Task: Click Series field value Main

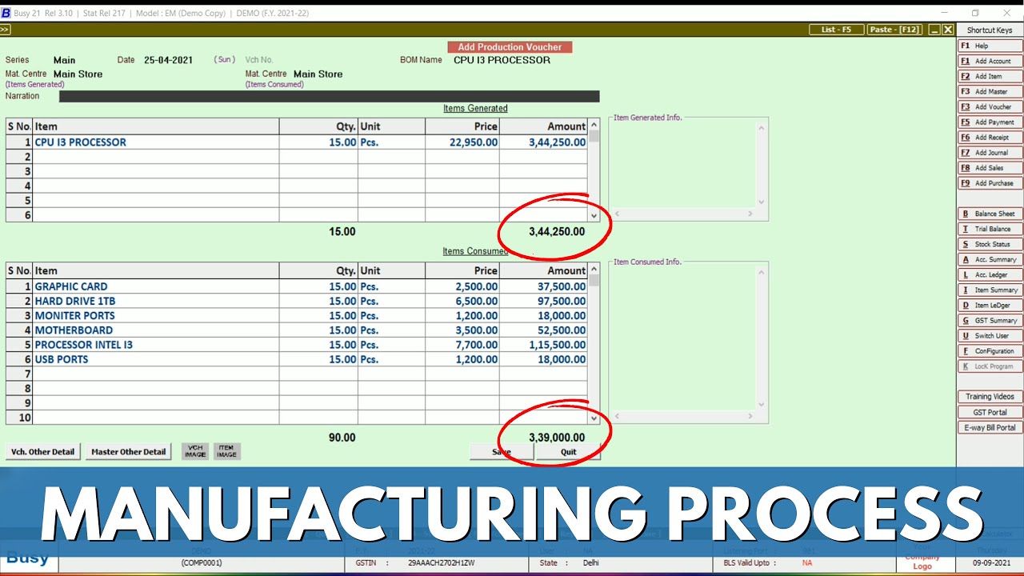Action: tap(64, 60)
